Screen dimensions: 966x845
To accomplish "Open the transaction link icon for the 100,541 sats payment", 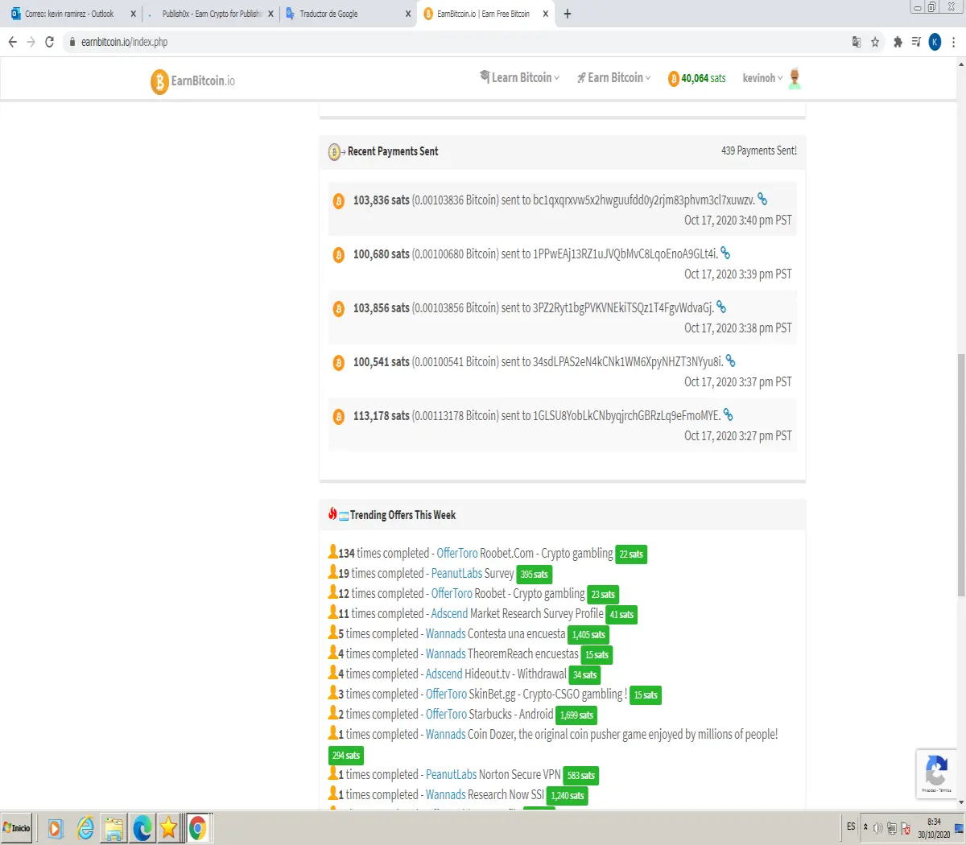I will (x=730, y=361).
